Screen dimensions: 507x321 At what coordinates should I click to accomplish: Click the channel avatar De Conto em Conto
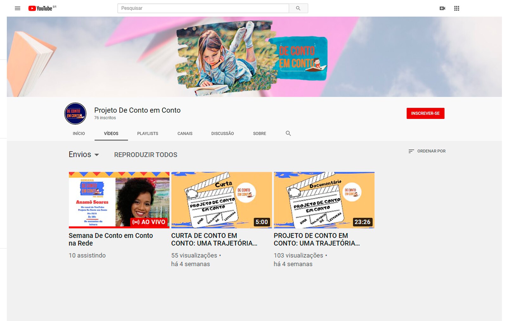(75, 114)
